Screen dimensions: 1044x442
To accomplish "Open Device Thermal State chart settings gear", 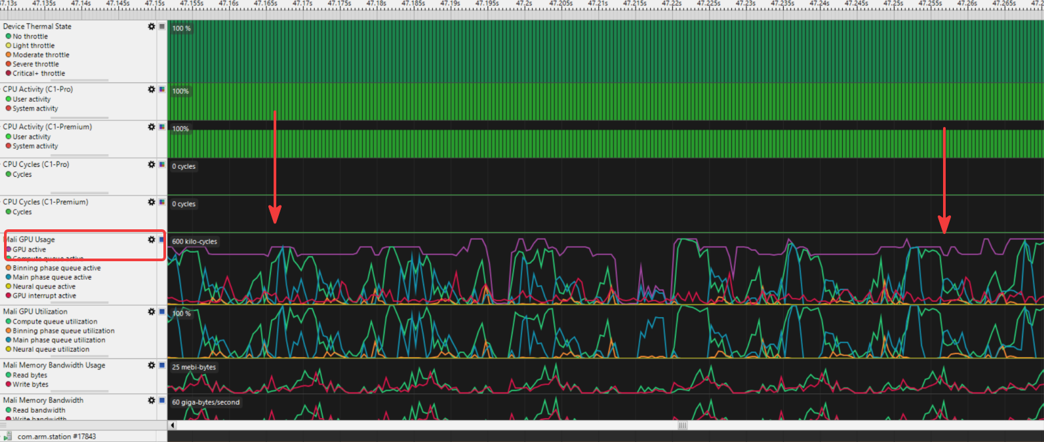I will 151,27.
